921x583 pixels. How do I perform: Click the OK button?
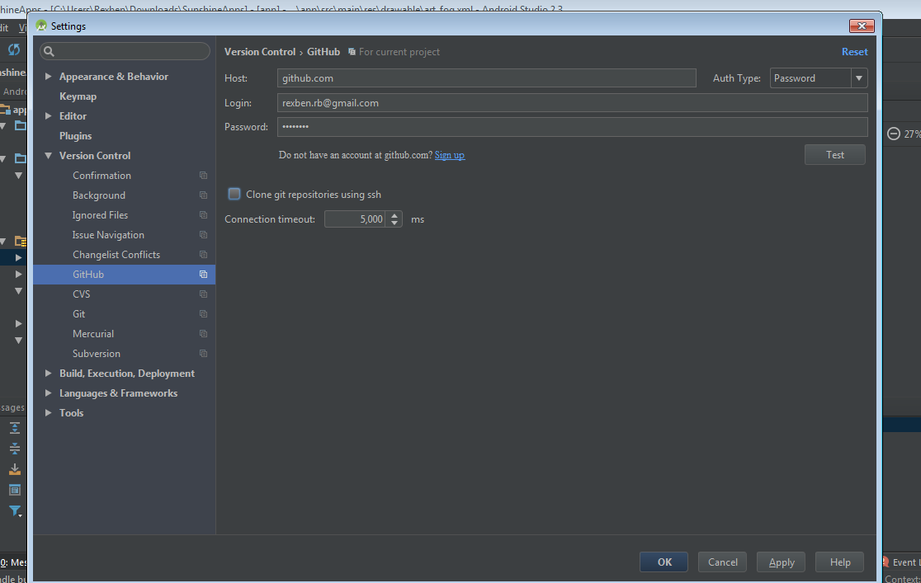(664, 562)
